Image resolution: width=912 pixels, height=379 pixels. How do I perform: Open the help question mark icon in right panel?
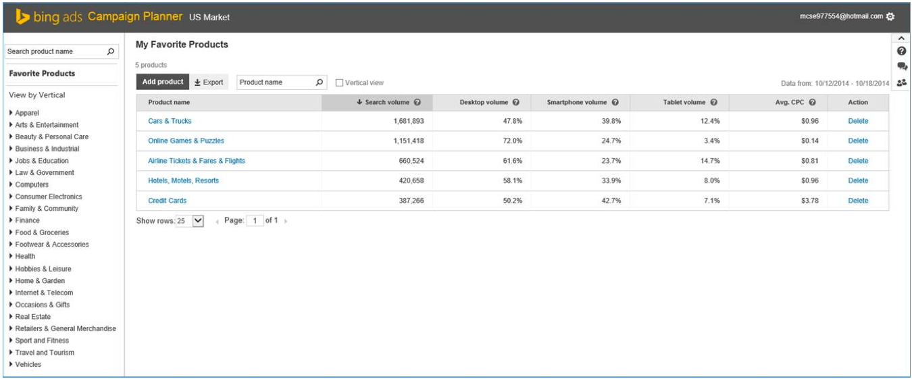(x=901, y=51)
